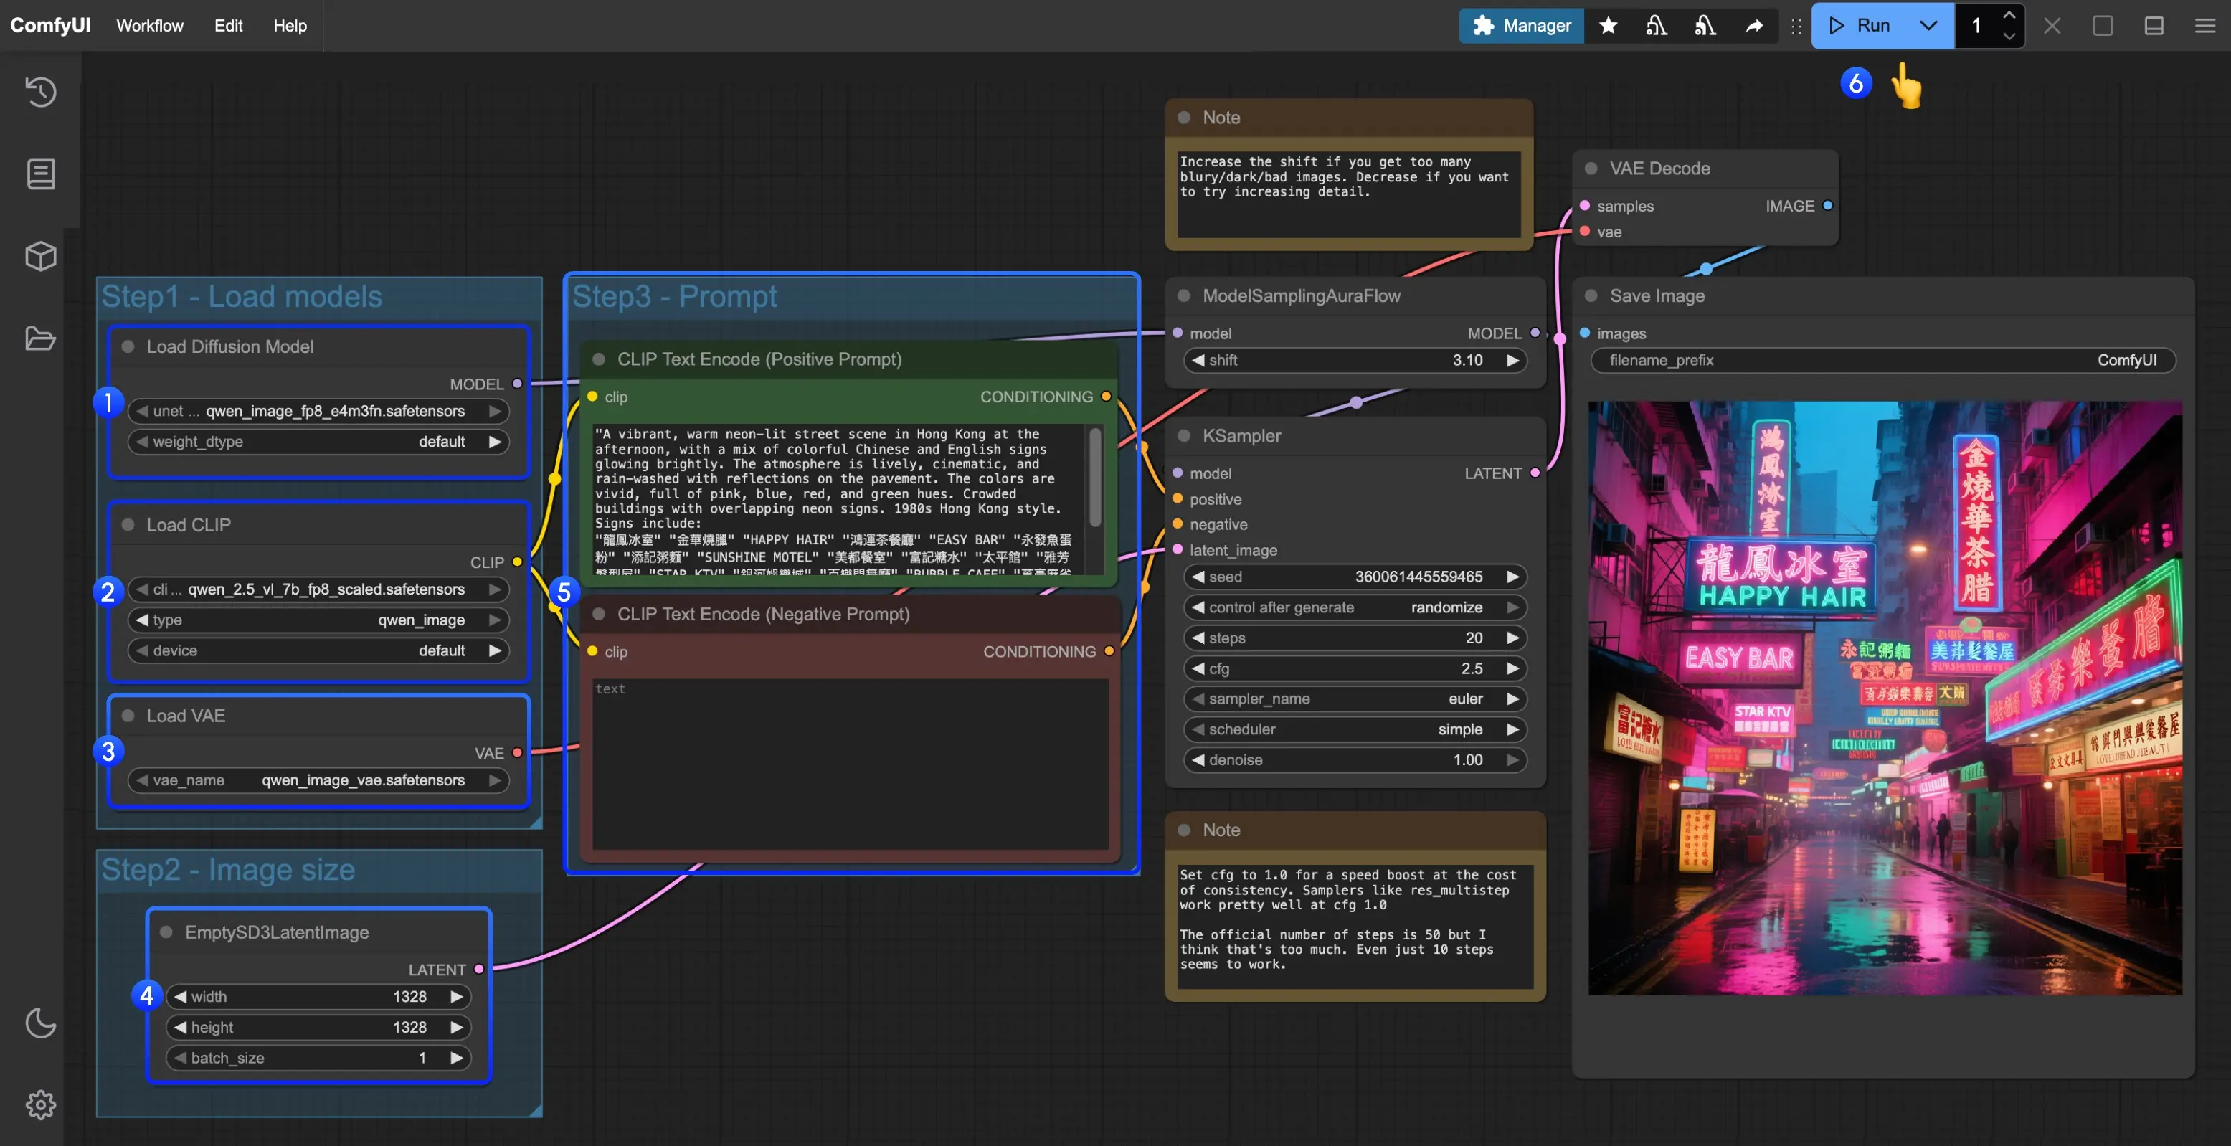
Task: Open the sampler_name euler combo
Action: 1355,699
